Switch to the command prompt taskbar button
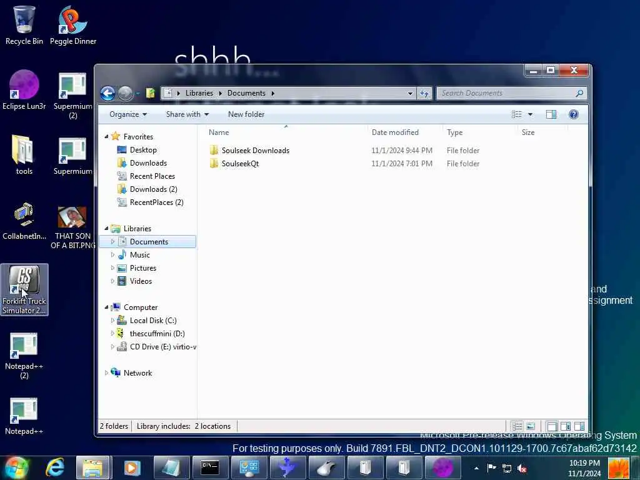 pos(210,467)
